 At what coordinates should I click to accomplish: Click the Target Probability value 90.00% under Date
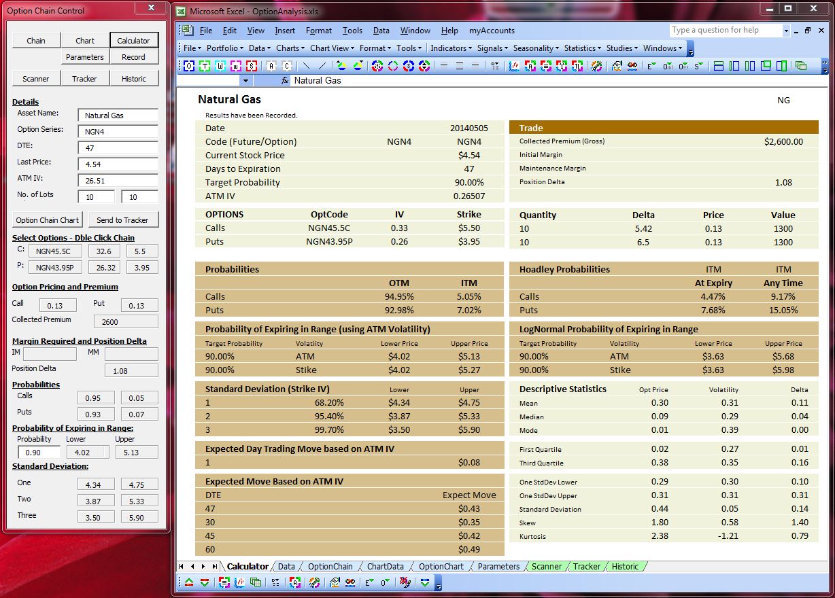[x=469, y=182]
